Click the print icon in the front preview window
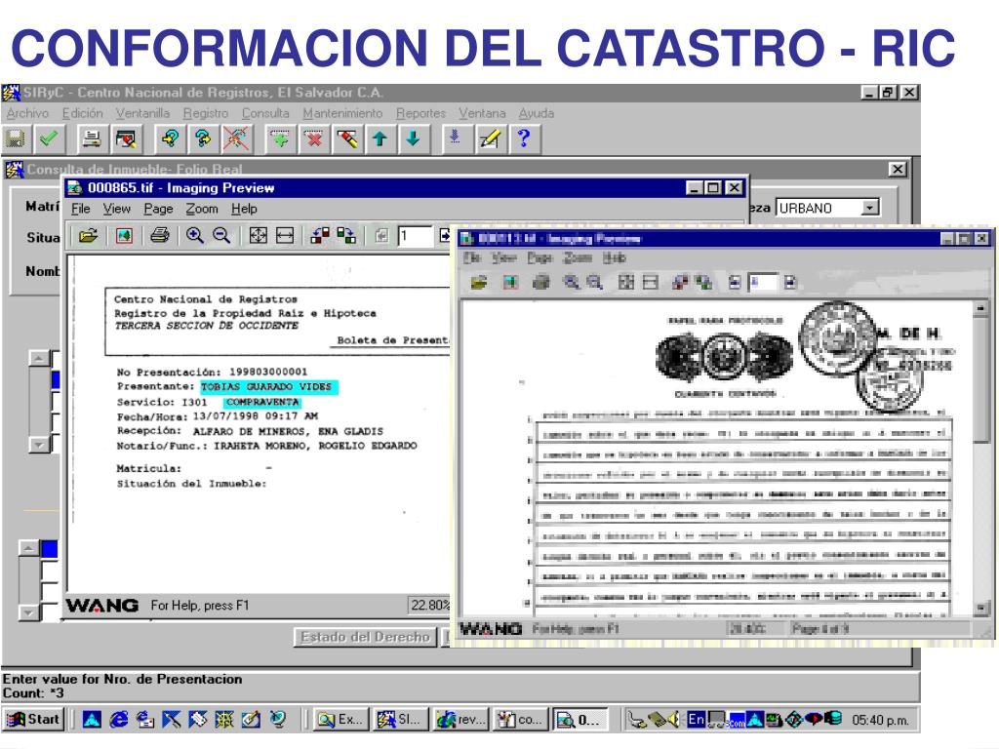The width and height of the screenshot is (999, 749). [540, 282]
